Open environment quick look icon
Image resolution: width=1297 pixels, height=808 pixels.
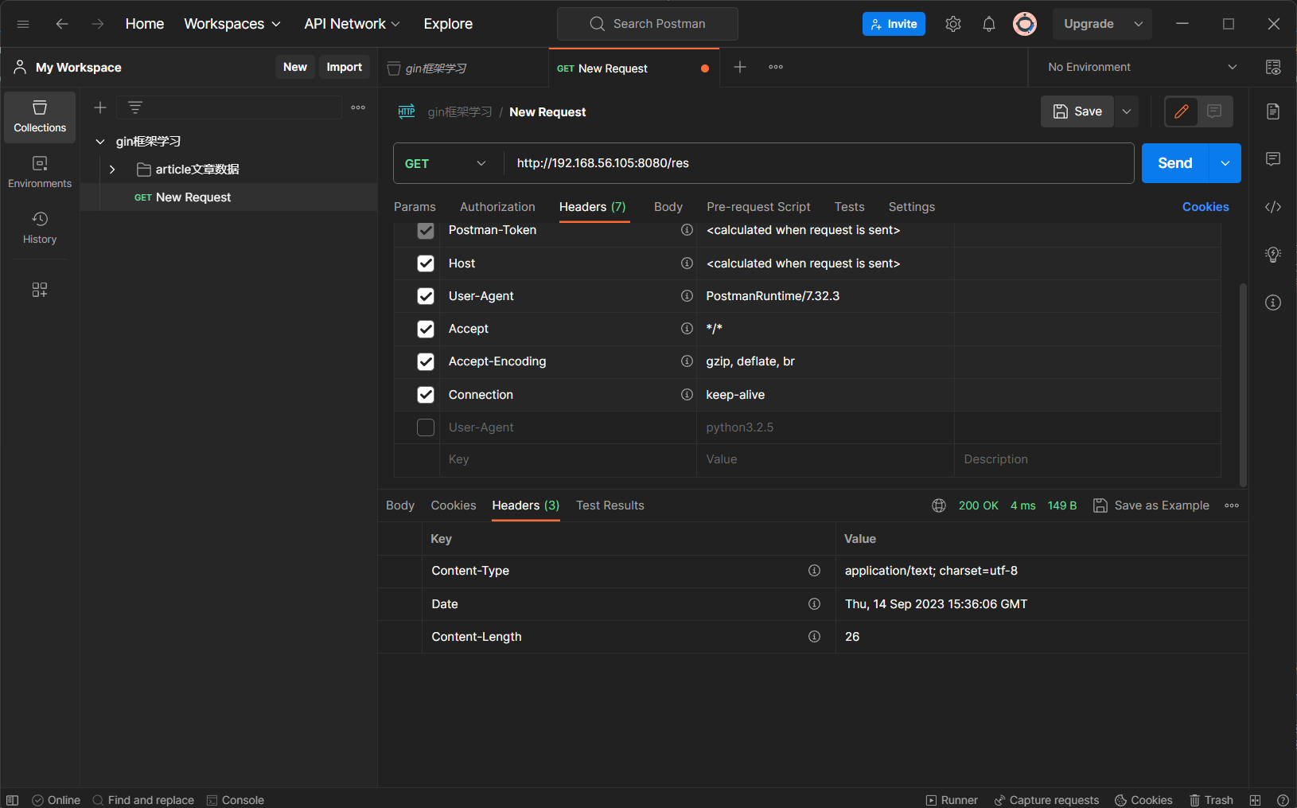pos(1273,68)
